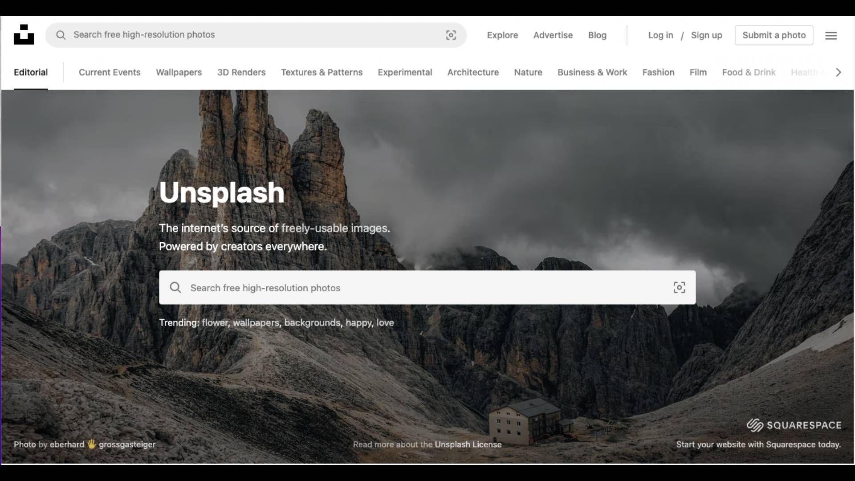Focus the hero search photos field
Screen dimensions: 855x481
tap(427, 288)
